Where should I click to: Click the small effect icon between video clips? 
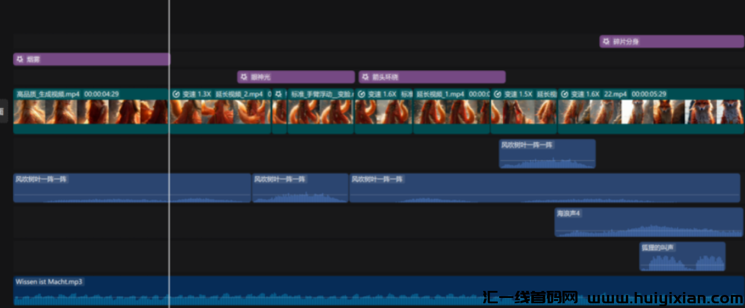(x=278, y=94)
